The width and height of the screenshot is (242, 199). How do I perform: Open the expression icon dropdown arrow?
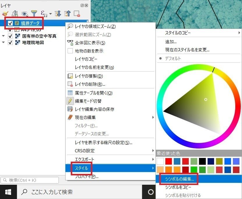click(50, 13)
